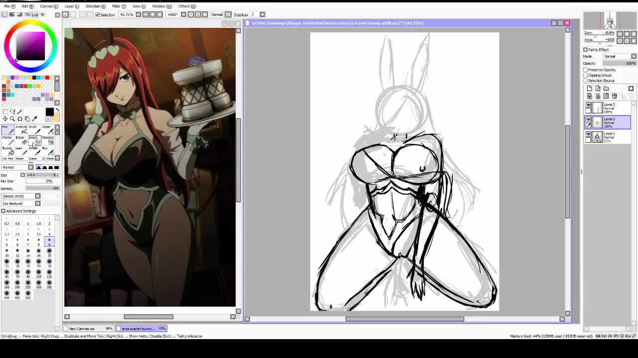Choose the Blur tool
The height and width of the screenshot is (358, 638).
coord(48,151)
